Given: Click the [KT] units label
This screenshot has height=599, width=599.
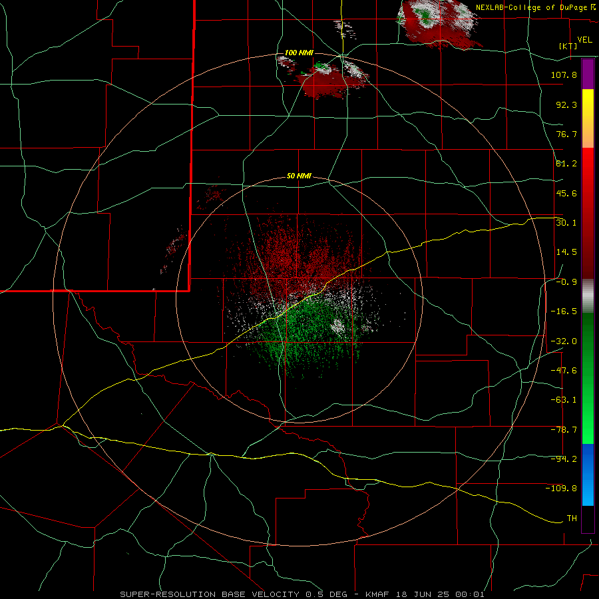Looking at the screenshot, I should point(568,46).
